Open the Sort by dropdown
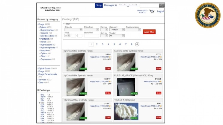 point(104,36)
